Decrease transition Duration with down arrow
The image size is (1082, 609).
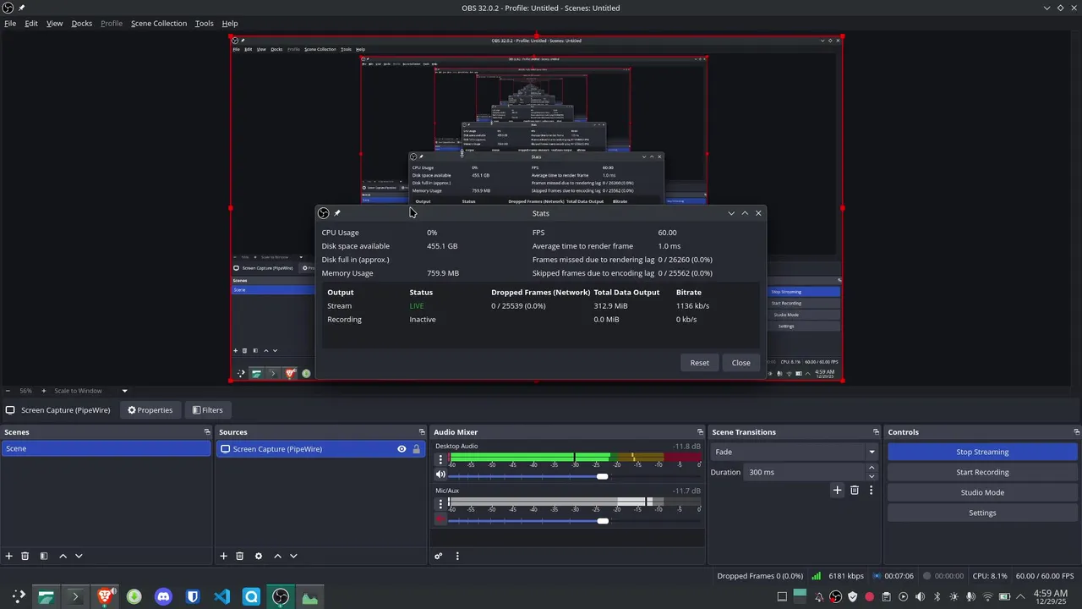pyautogui.click(x=872, y=476)
